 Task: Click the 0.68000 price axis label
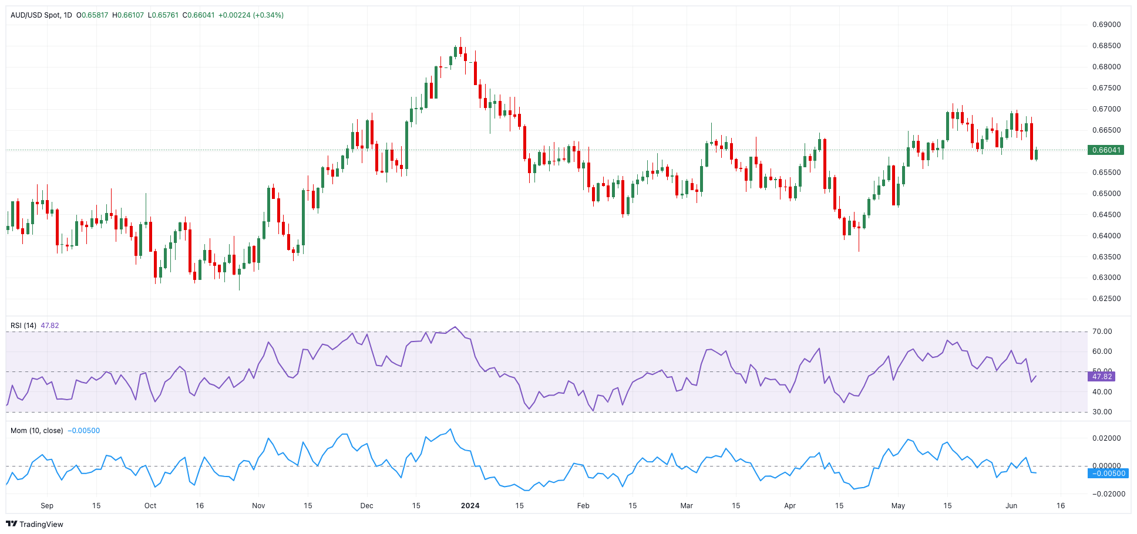pos(1106,67)
